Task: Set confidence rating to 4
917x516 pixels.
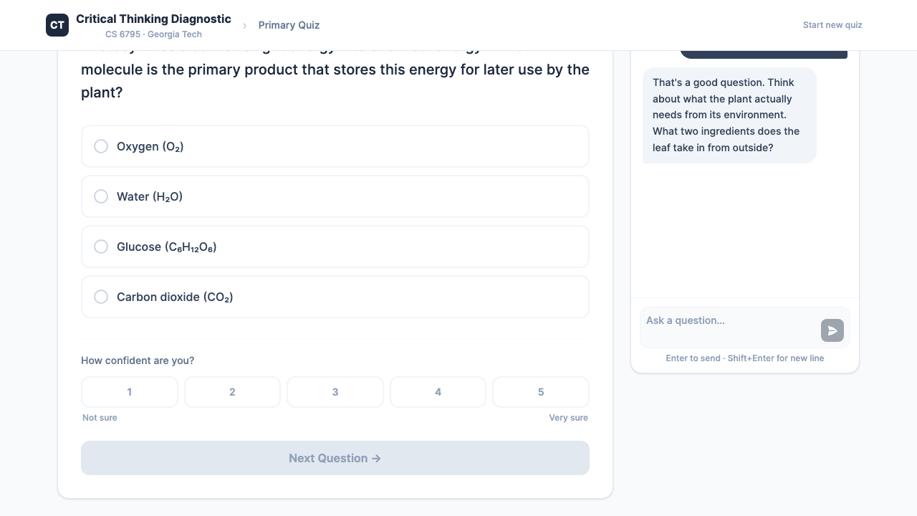Action: click(438, 392)
